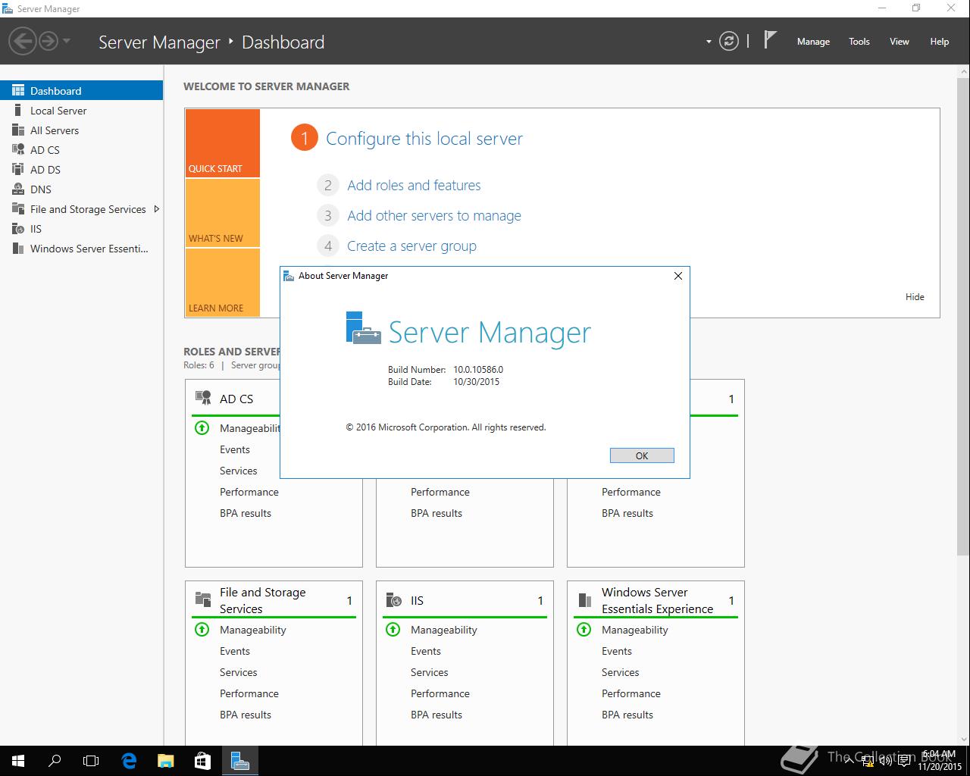Click the back navigation arrow

[23, 41]
